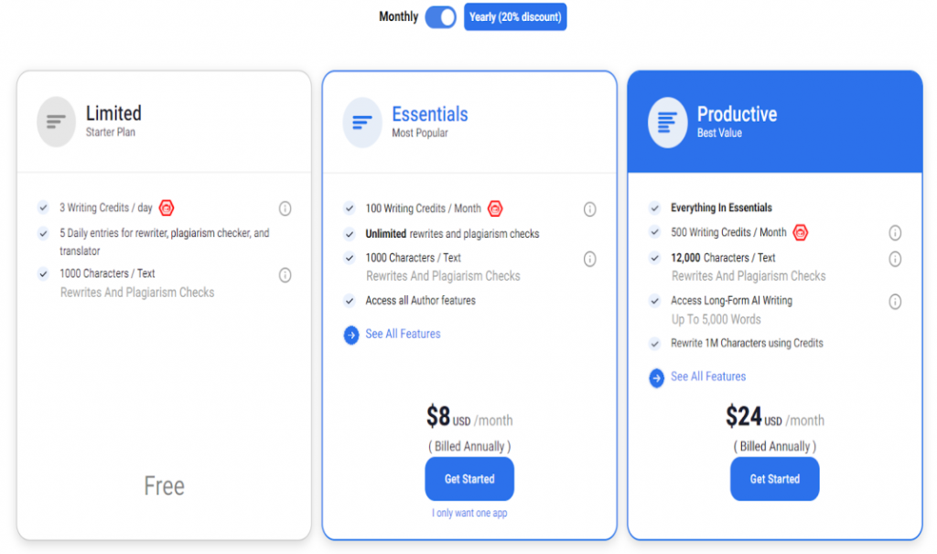The width and height of the screenshot is (937, 554).
Task: Click 'Unlimited rewrites and plagiarism checks' text
Action: click(x=452, y=233)
